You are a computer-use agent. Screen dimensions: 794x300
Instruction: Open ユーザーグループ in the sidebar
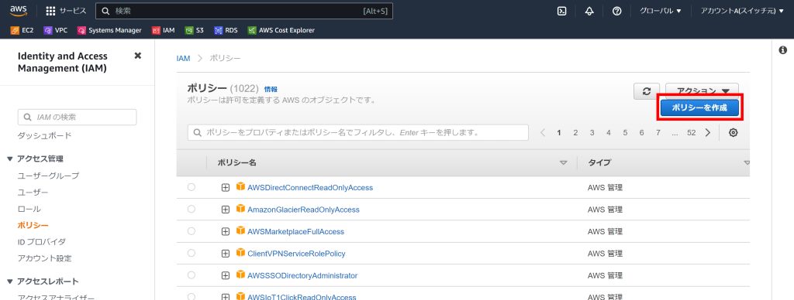(48, 176)
